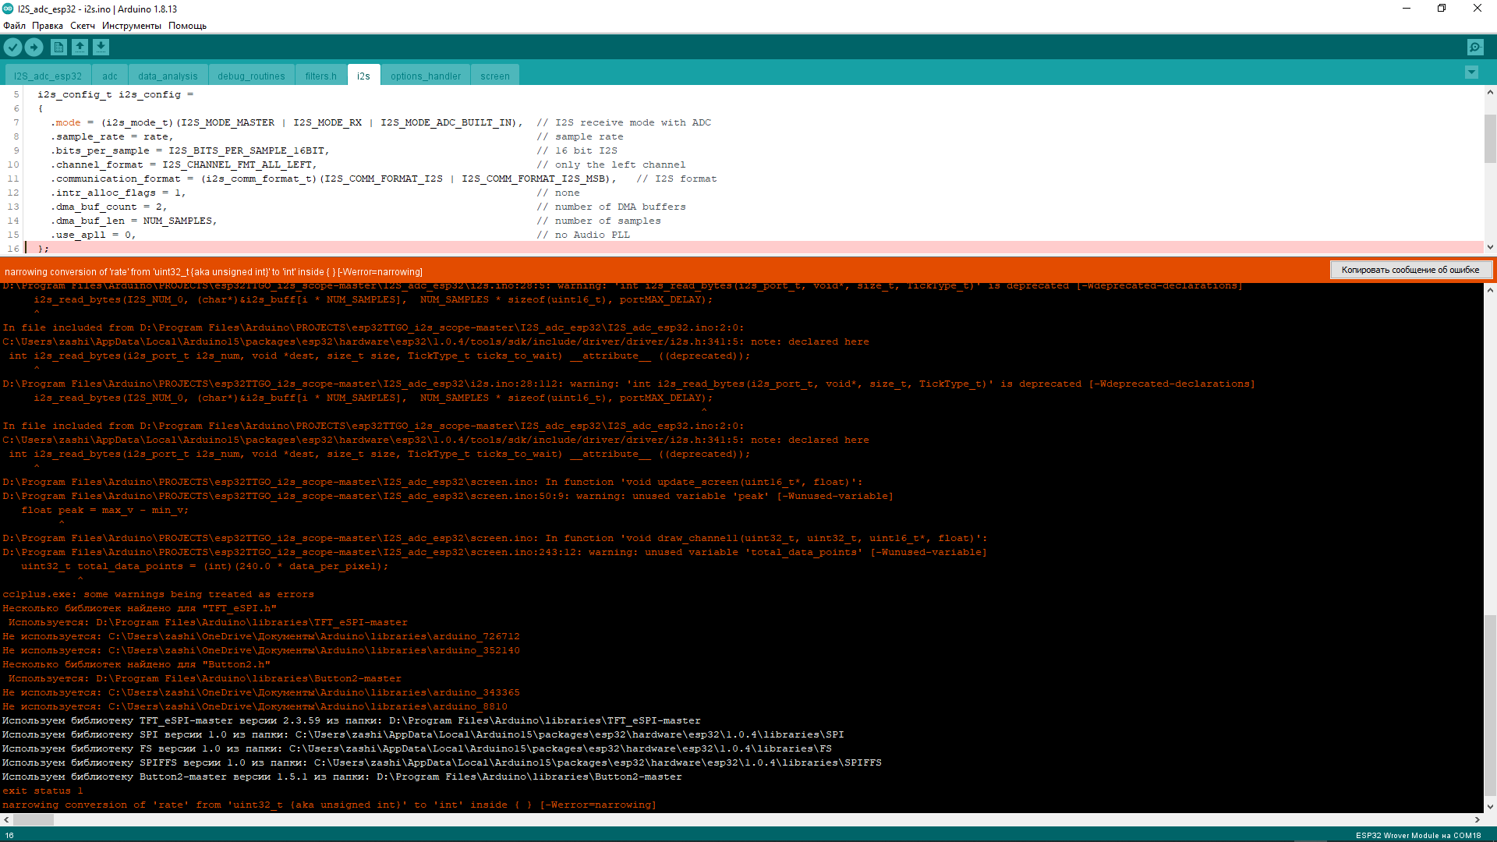Expand the tab options dropdown arrow
Viewport: 1497px width, 842px height.
point(1471,73)
